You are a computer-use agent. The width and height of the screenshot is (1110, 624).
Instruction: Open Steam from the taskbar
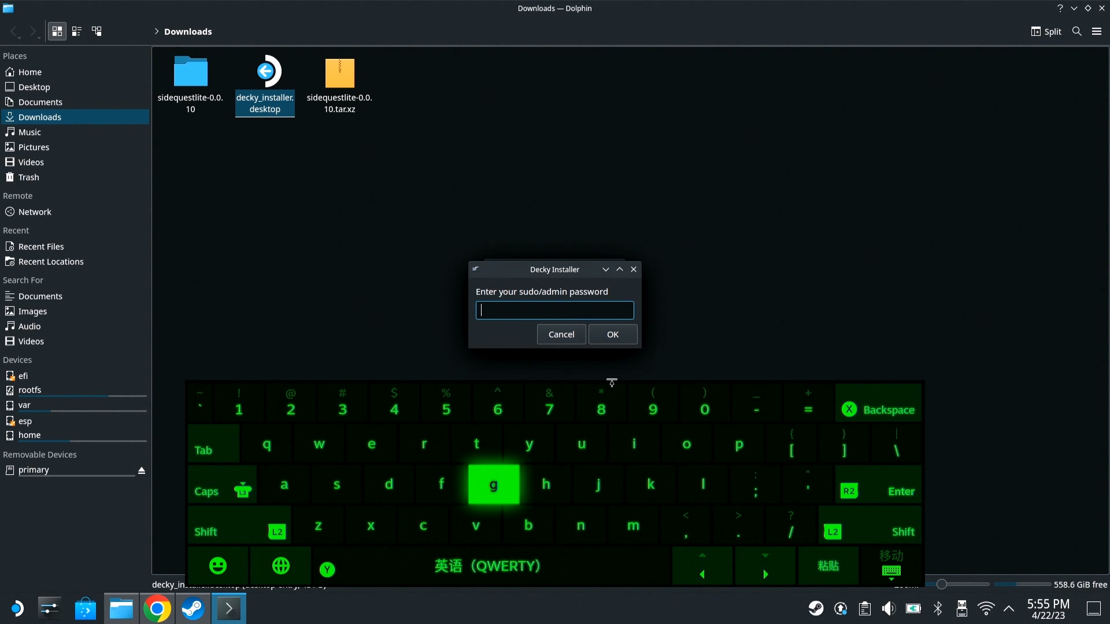click(193, 608)
